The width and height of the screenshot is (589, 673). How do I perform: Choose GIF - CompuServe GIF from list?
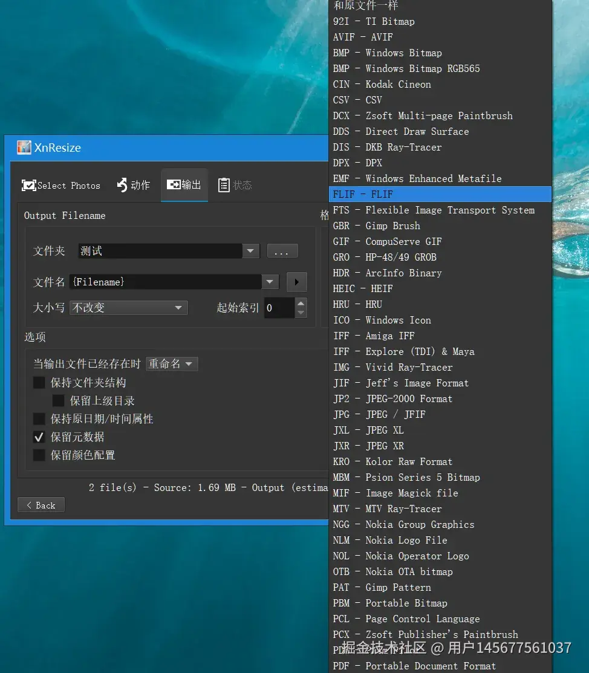(387, 242)
